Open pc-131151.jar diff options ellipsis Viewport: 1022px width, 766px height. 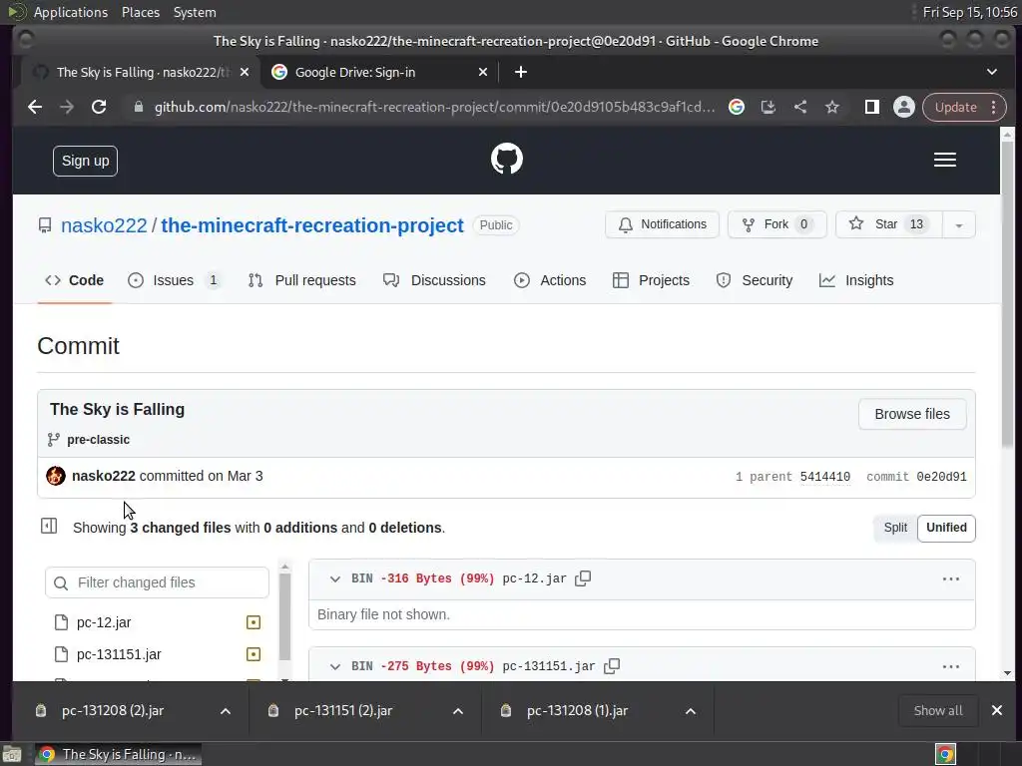951,666
